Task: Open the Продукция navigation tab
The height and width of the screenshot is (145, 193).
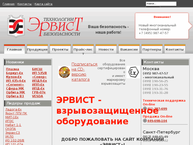Action: 37,49
